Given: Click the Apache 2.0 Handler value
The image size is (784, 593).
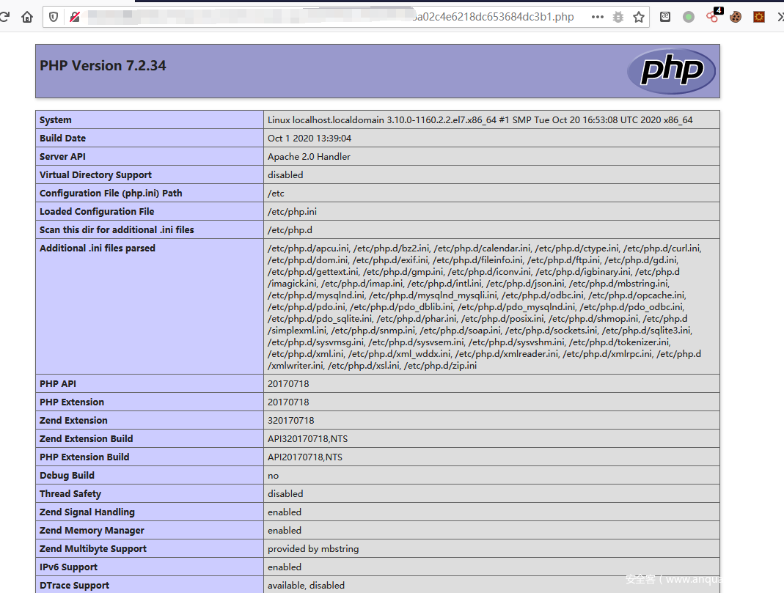Looking at the screenshot, I should point(309,156).
